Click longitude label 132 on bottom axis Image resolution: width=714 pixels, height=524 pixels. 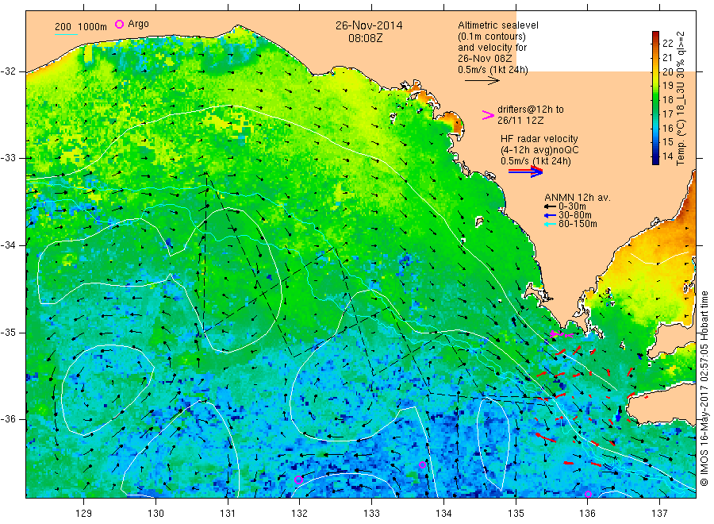[299, 514]
